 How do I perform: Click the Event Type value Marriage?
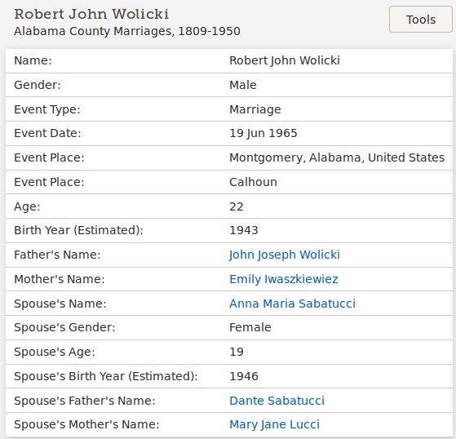tap(255, 109)
